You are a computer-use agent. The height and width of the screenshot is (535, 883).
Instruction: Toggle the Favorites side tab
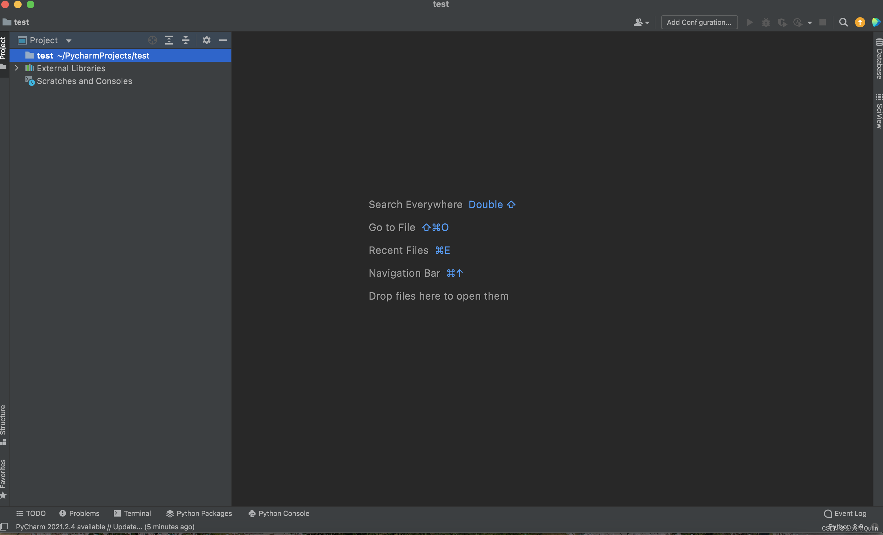pos(3,479)
